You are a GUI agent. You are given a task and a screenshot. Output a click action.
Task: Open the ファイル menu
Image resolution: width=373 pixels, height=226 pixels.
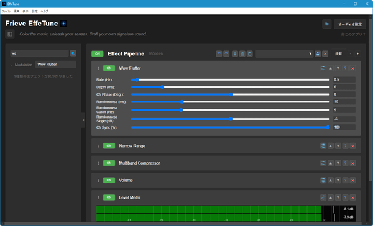click(6, 11)
